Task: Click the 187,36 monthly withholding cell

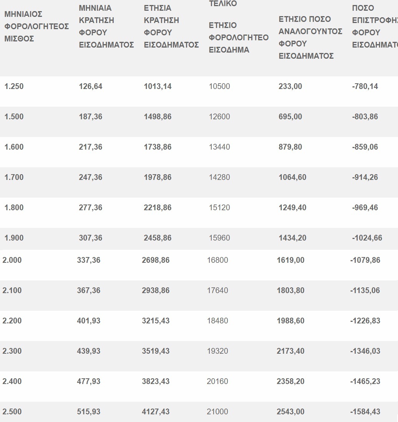Action: 91,117
